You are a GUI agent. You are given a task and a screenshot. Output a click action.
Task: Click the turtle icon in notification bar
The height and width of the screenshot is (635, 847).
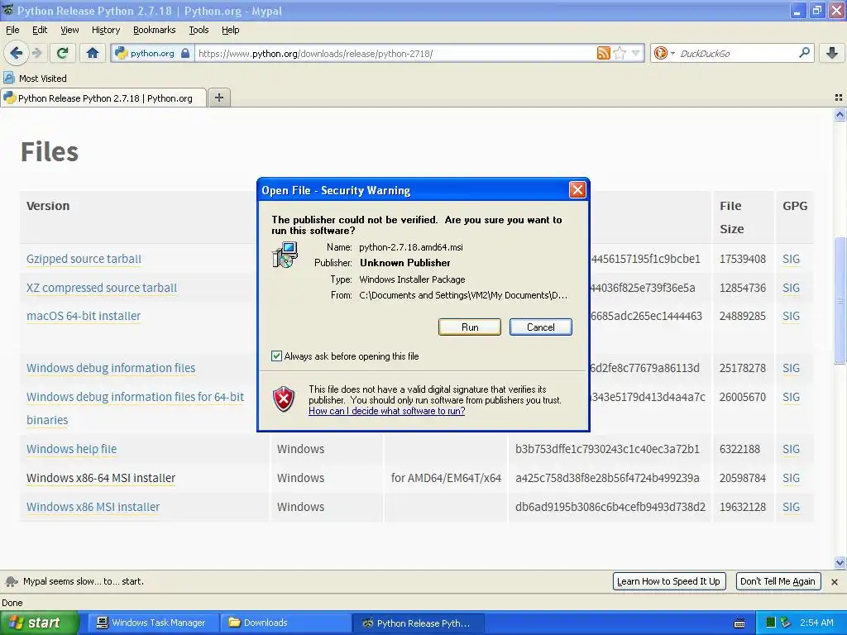(x=12, y=581)
